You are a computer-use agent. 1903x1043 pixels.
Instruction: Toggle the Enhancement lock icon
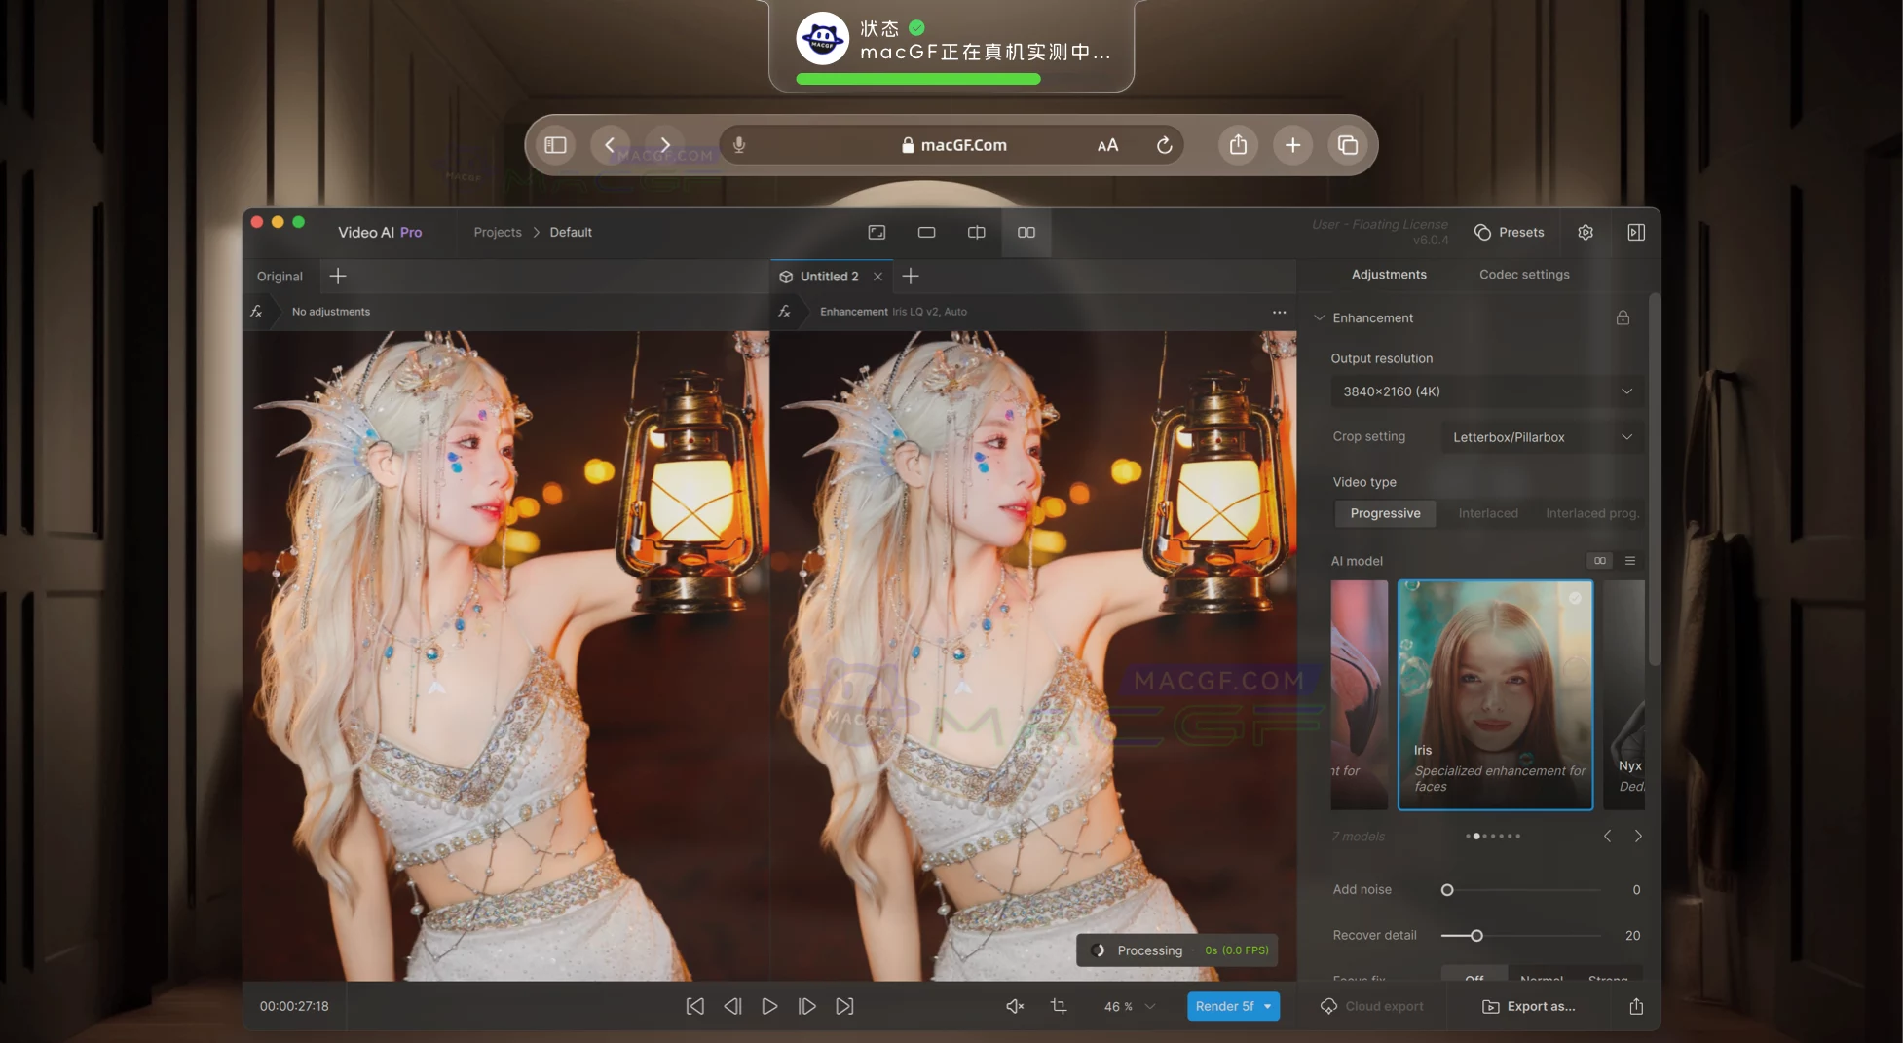[x=1623, y=317]
